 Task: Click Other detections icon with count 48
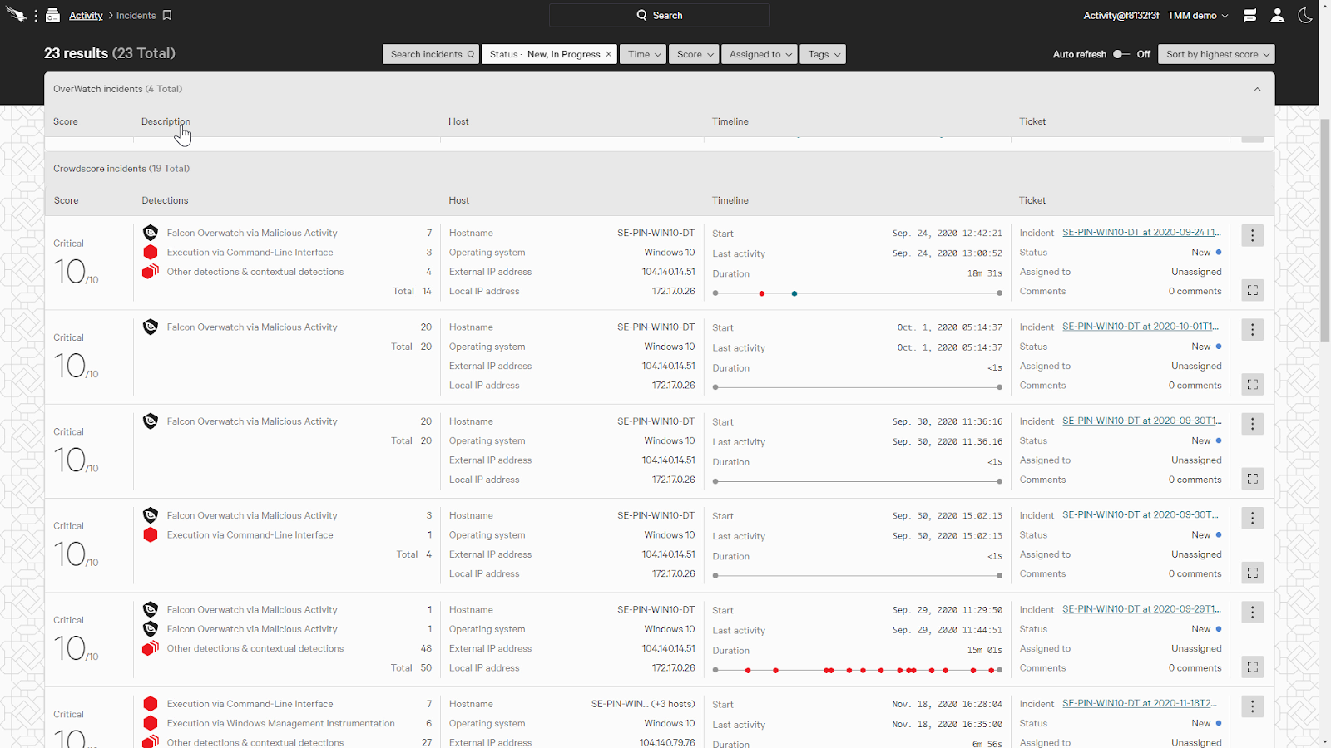click(151, 648)
